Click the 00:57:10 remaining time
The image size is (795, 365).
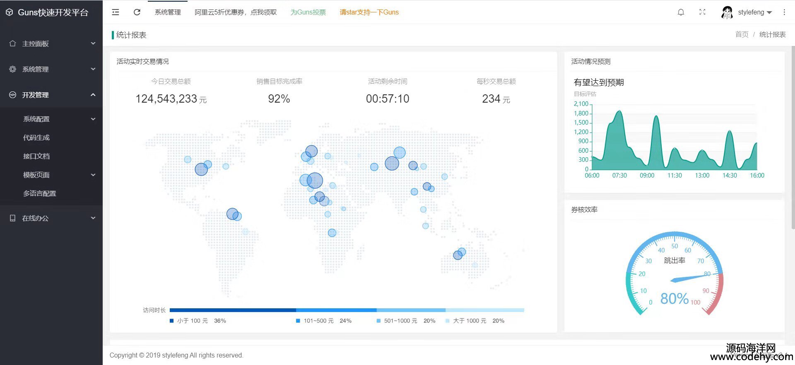pos(388,99)
